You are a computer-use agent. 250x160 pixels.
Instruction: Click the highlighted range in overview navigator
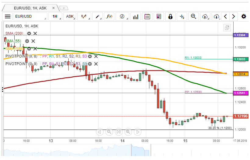click(x=140, y=150)
